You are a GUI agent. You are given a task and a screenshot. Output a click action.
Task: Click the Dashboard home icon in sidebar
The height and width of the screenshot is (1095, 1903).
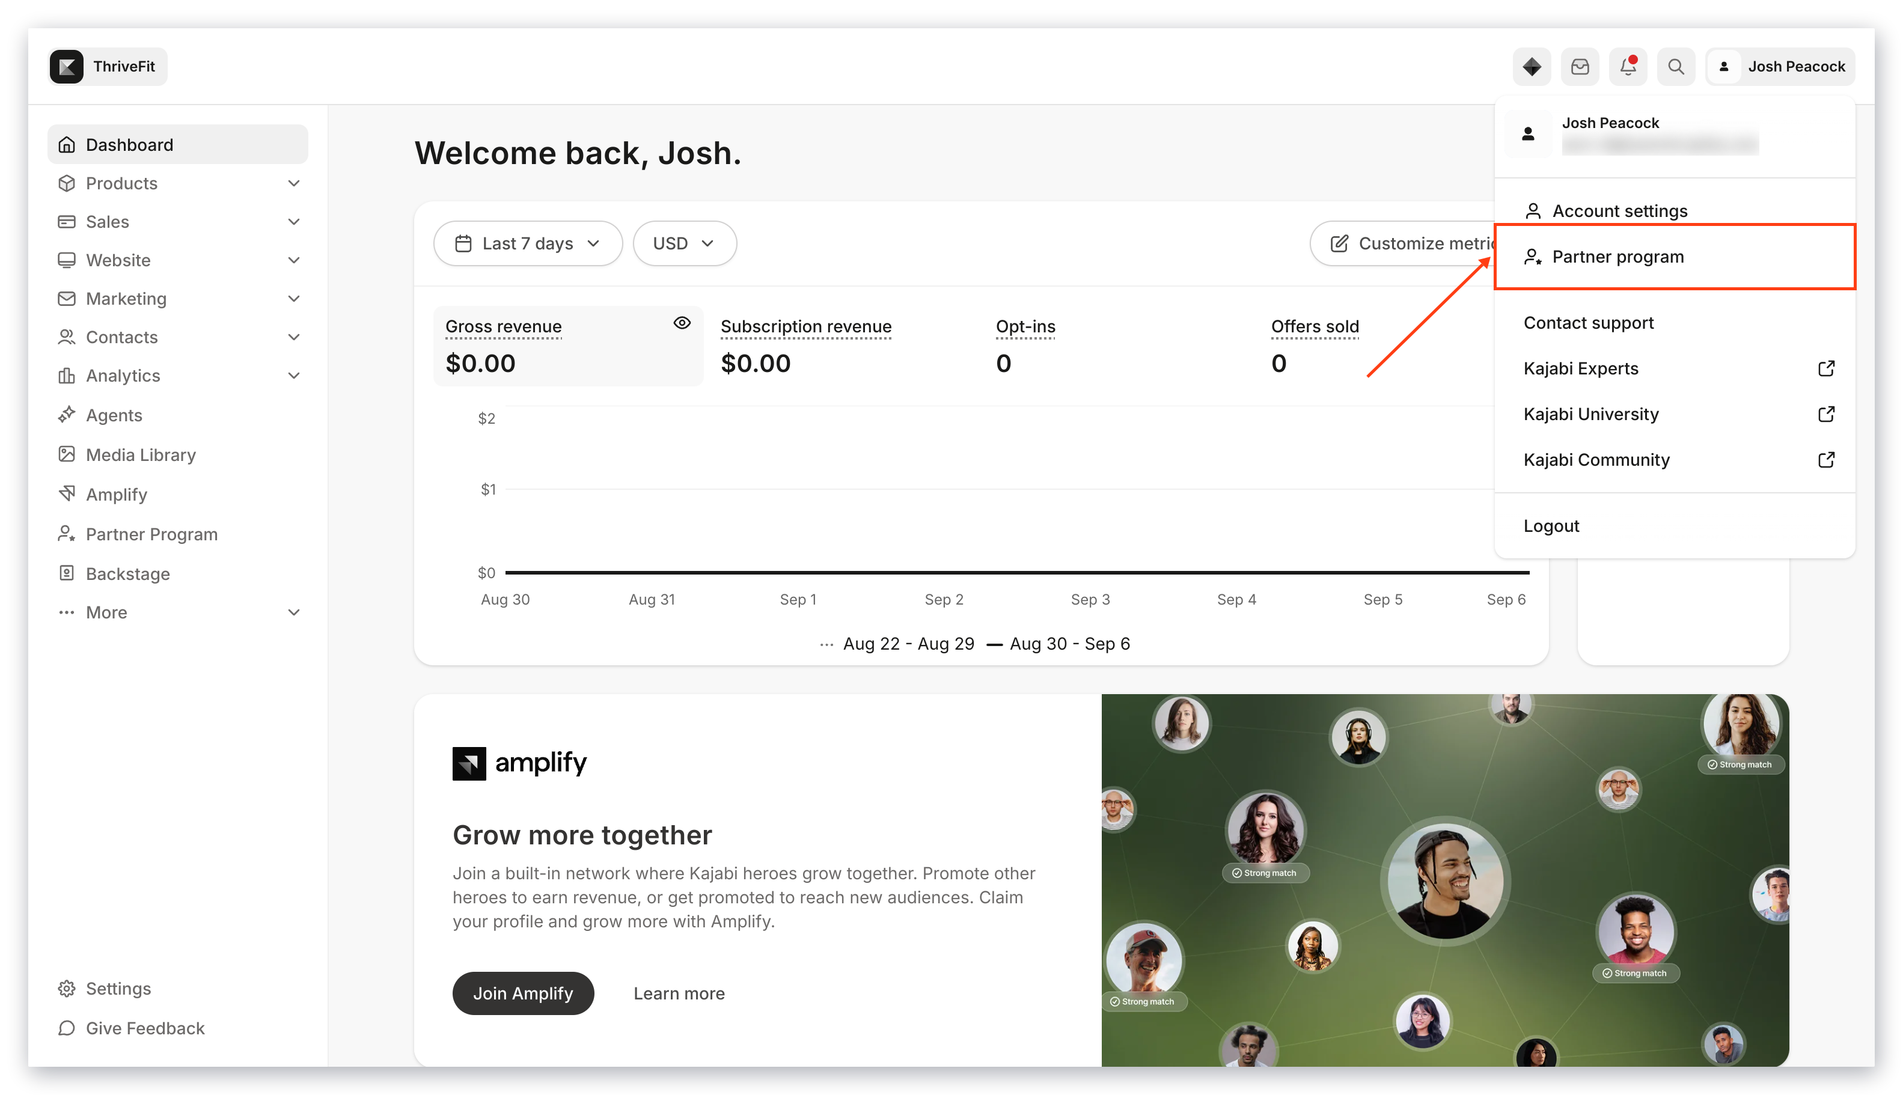pos(67,144)
